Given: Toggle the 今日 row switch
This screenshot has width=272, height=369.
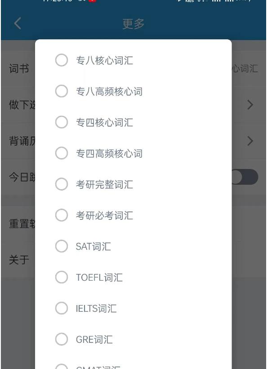Looking at the screenshot, I should 245,177.
